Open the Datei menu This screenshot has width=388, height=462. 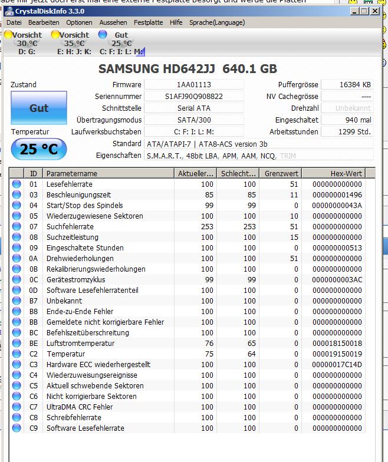pyautogui.click(x=14, y=22)
